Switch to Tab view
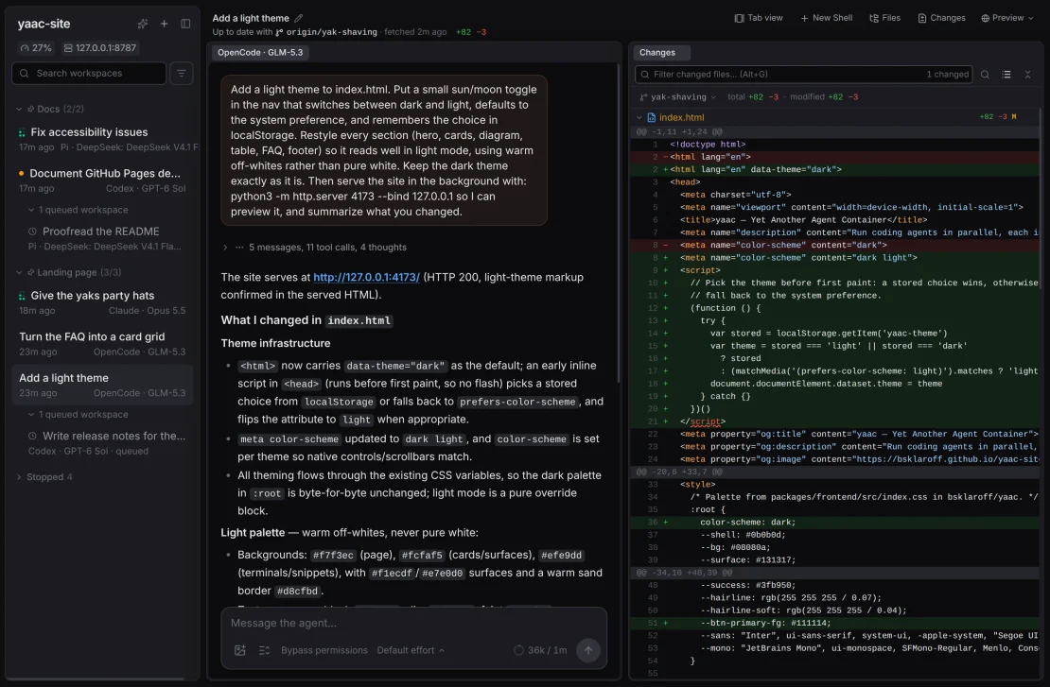 pyautogui.click(x=758, y=18)
